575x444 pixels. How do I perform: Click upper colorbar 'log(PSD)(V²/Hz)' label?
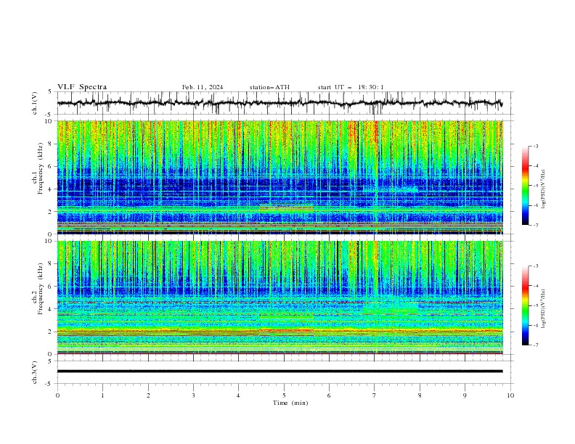(543, 189)
